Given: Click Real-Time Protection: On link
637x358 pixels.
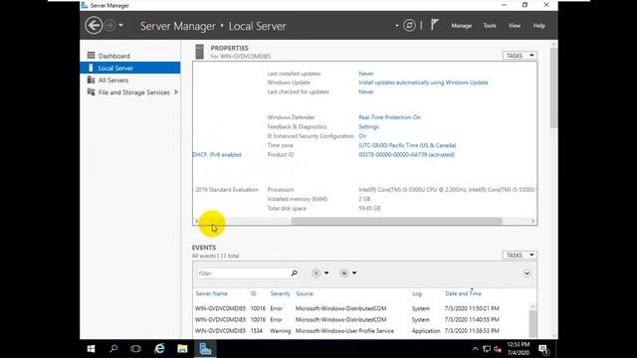Looking at the screenshot, I should click(x=389, y=117).
